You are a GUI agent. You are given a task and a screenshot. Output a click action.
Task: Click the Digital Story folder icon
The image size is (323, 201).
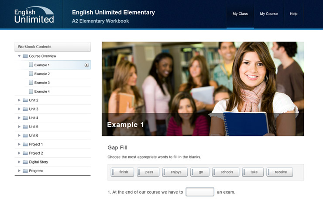[x=25, y=162]
